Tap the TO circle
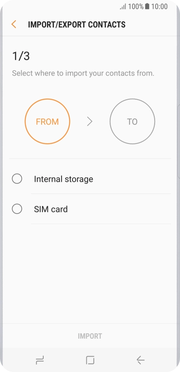 133,121
